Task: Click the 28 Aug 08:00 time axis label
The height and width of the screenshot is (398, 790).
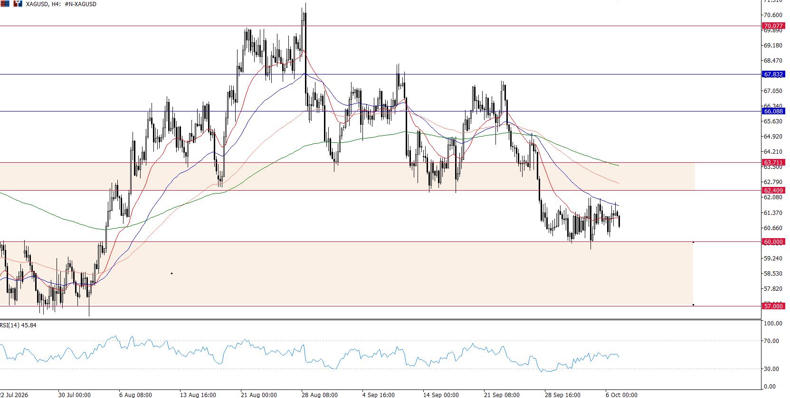Action: click(320, 395)
